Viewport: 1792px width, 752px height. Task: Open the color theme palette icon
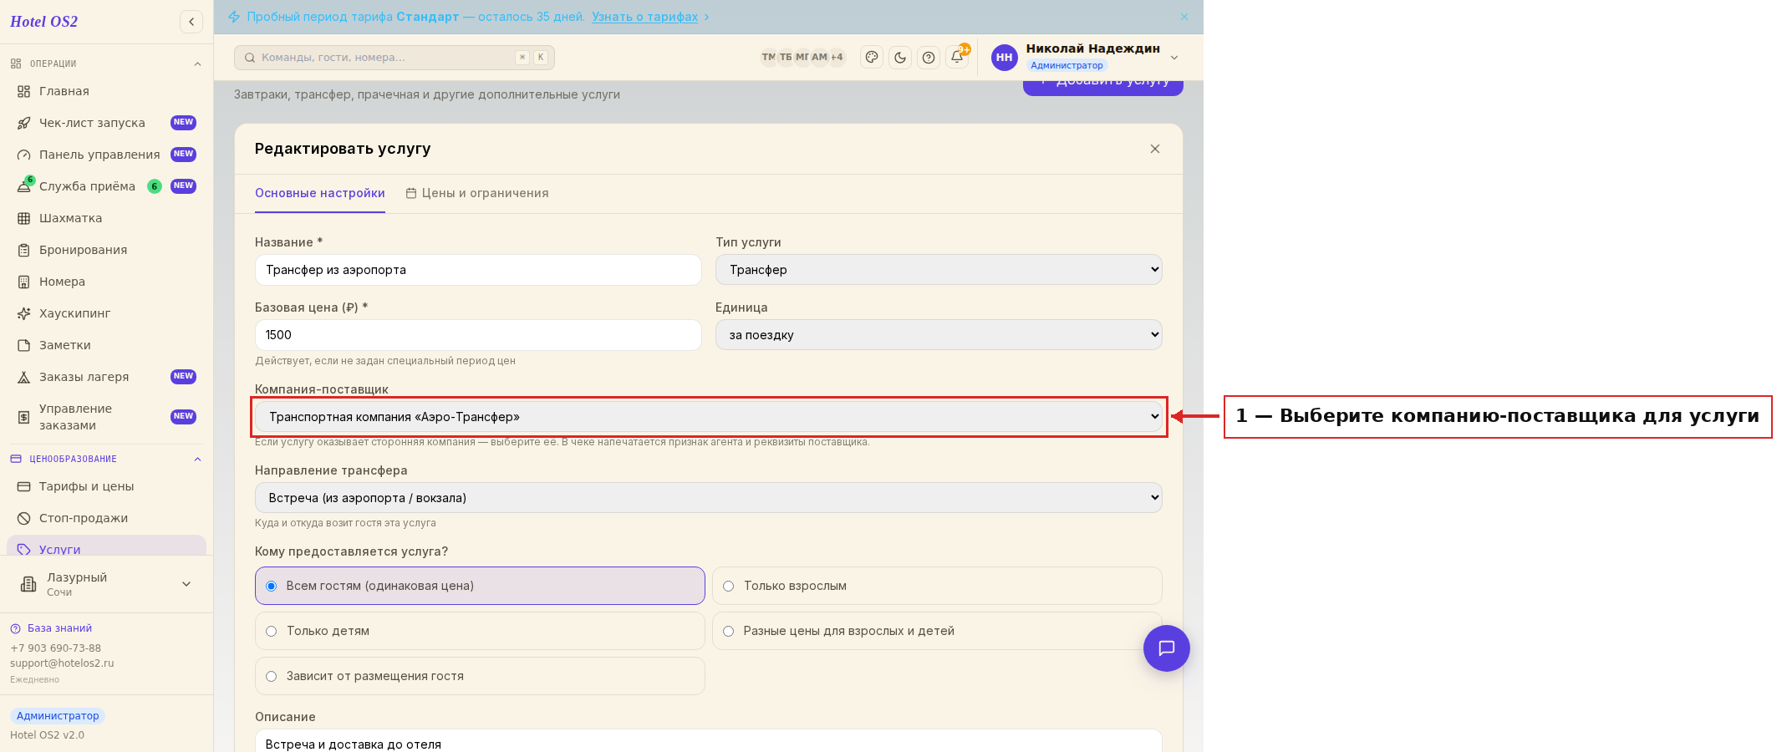click(x=872, y=58)
